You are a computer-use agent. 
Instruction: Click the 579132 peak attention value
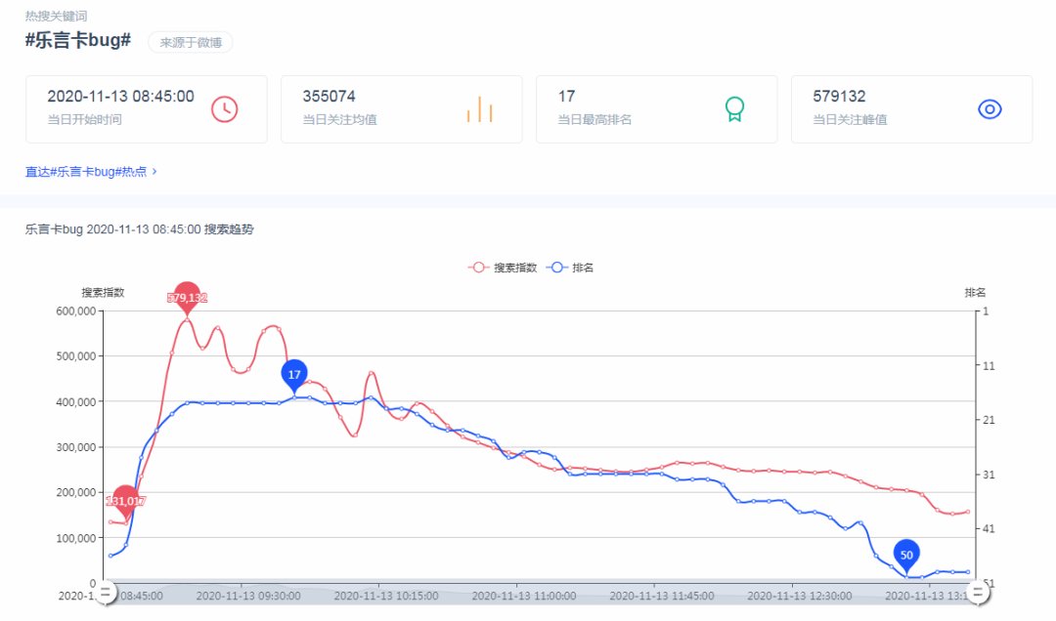839,97
